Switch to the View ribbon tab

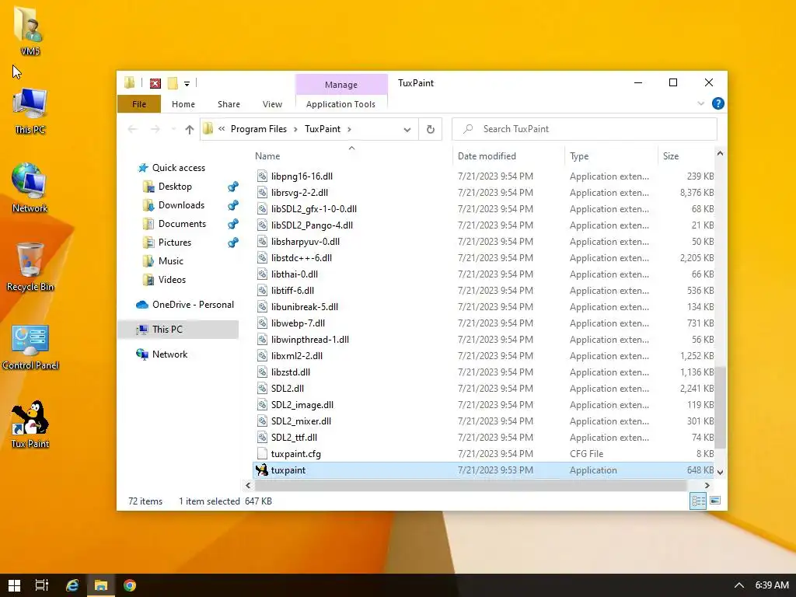(272, 104)
